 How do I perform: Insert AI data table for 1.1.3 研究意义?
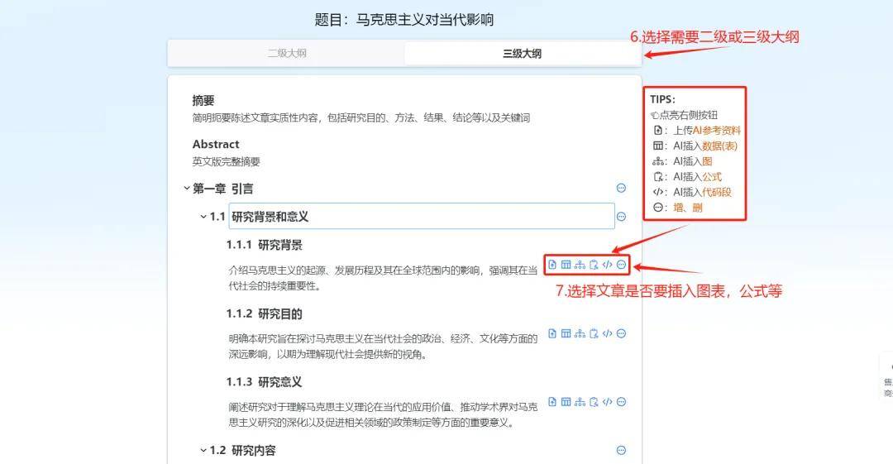click(566, 402)
